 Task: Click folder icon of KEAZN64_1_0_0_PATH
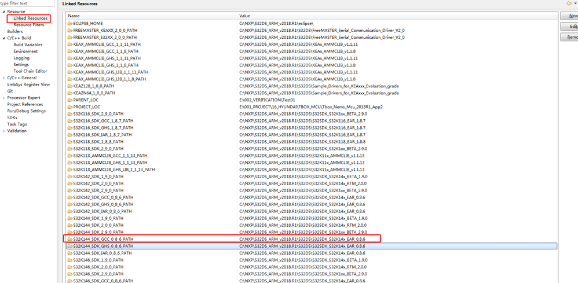70,93
